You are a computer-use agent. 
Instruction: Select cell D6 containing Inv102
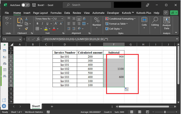click(65, 69)
